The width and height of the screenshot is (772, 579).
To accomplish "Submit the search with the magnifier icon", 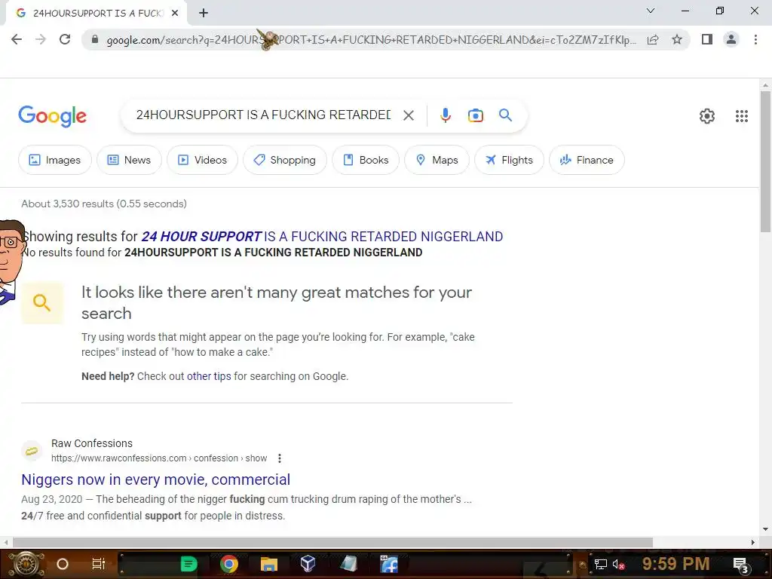I will click(x=505, y=115).
